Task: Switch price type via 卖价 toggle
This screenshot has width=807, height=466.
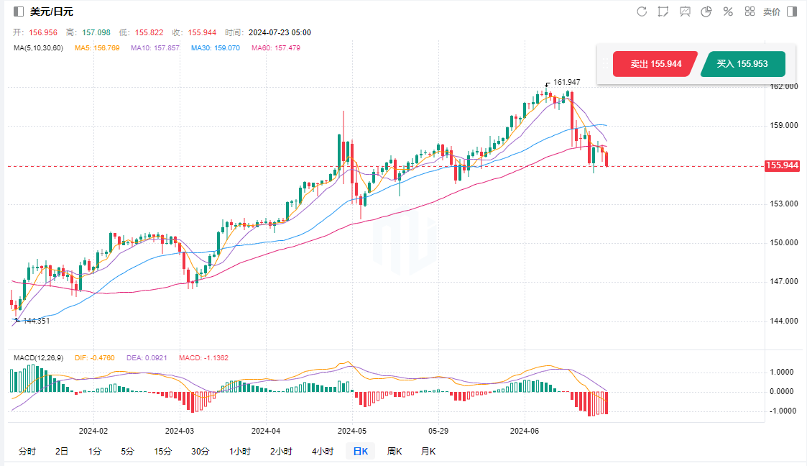Action: 771,12
